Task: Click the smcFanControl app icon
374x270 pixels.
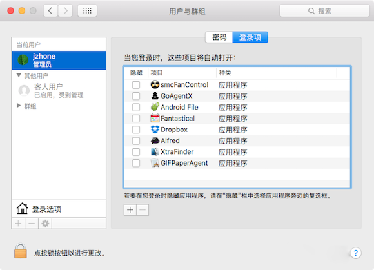Action: click(x=155, y=84)
